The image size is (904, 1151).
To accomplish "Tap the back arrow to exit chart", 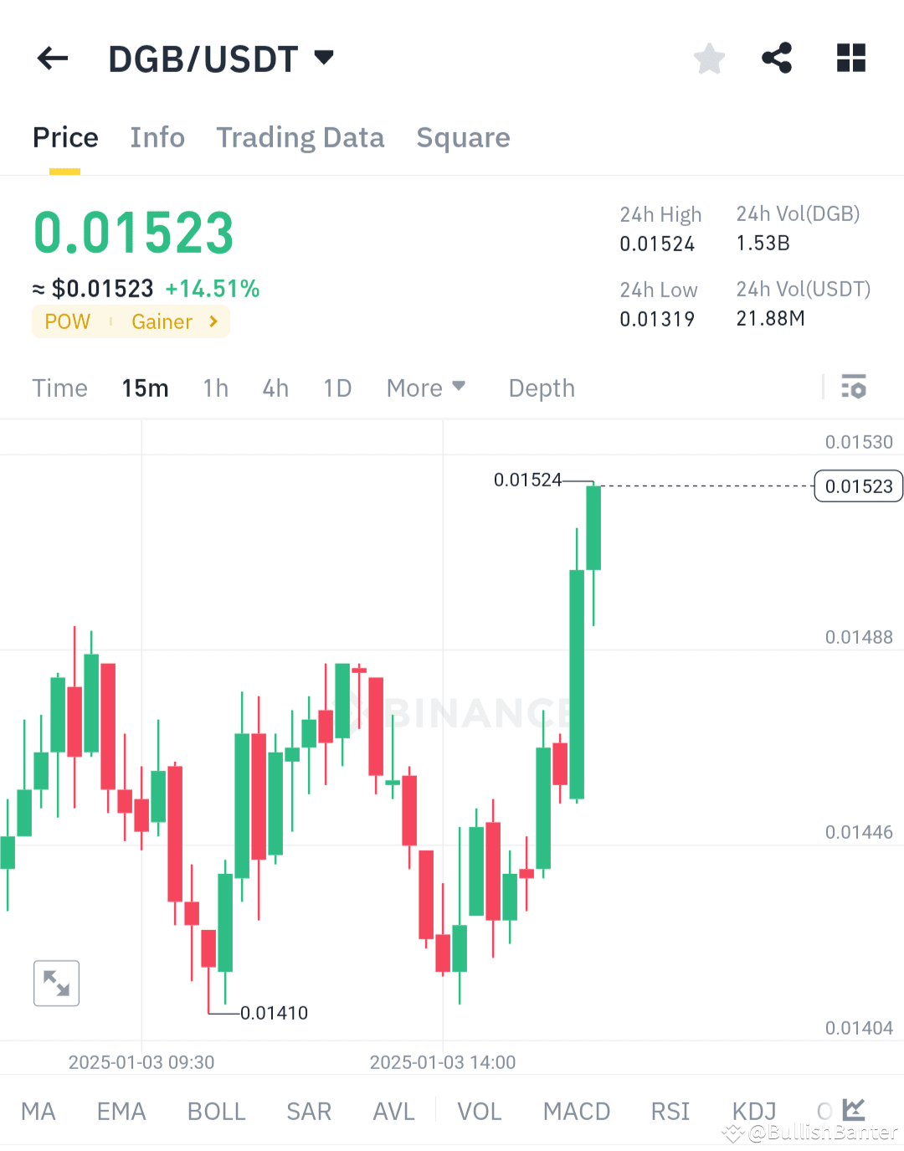I will pos(52,58).
